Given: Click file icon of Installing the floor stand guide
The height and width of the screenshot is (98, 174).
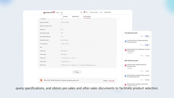Looking at the screenshot, I should [125, 76].
